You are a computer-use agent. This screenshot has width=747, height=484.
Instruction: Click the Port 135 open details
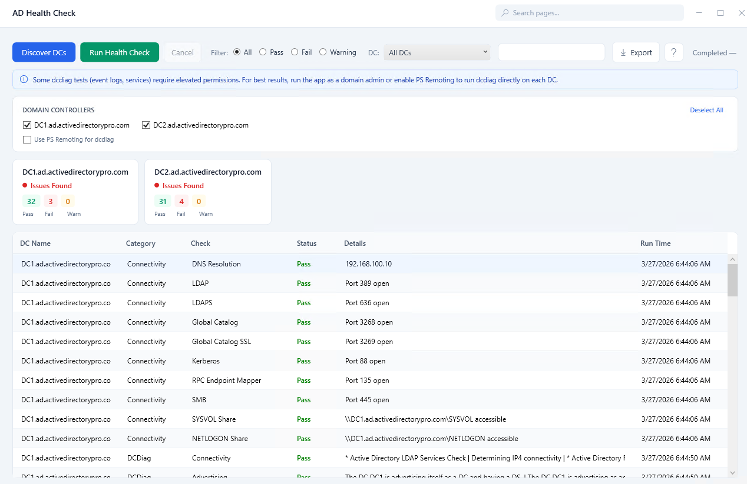point(367,380)
